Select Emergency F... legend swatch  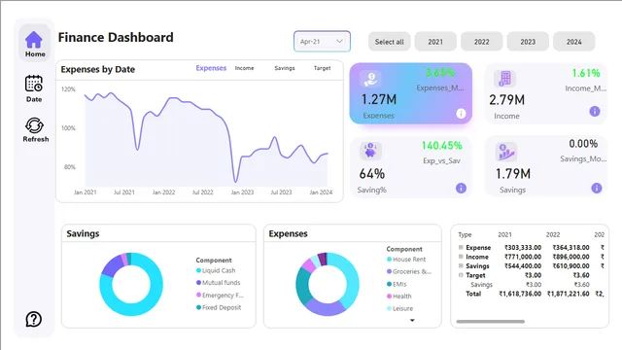(198, 295)
